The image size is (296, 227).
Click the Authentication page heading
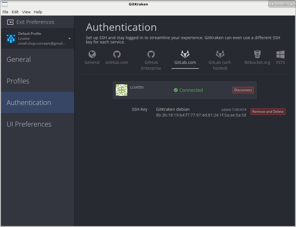(x=121, y=27)
